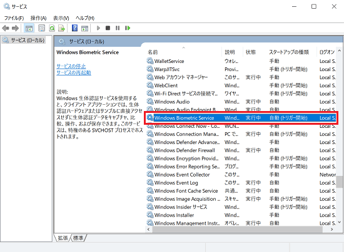The height and width of the screenshot is (252, 344).
Task: Select Windows Image Acquisition service row
Action: point(241,199)
